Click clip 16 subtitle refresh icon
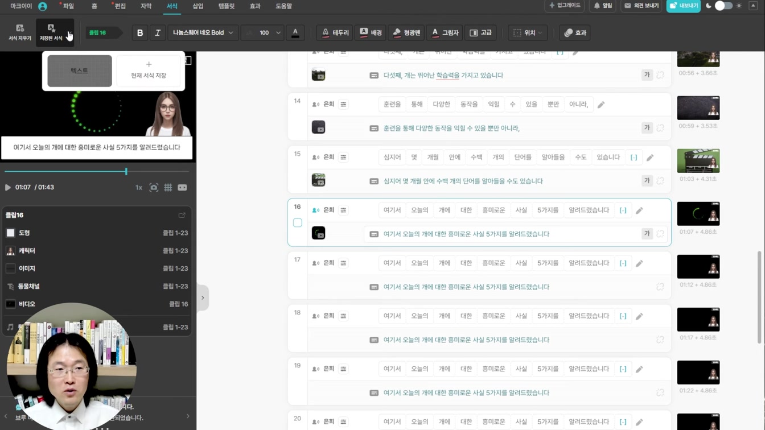 pos(660,234)
